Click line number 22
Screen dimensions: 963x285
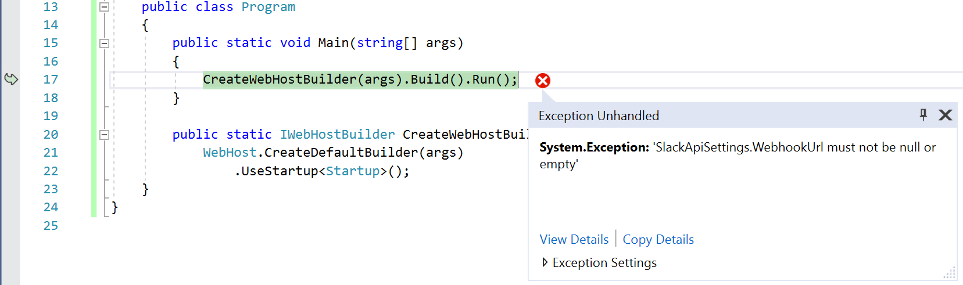click(51, 171)
